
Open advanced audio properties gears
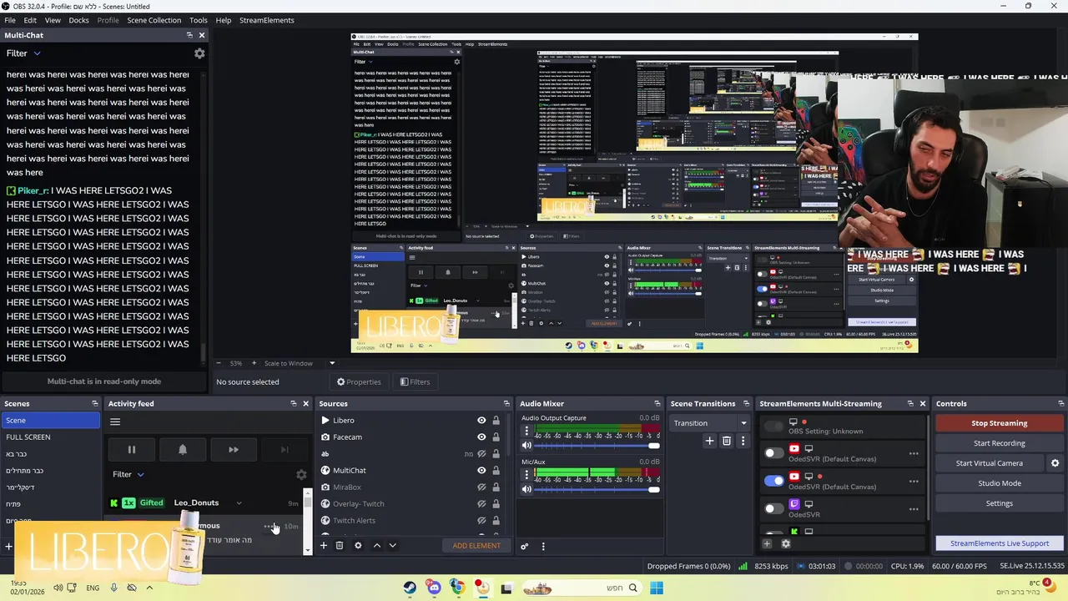click(525, 547)
